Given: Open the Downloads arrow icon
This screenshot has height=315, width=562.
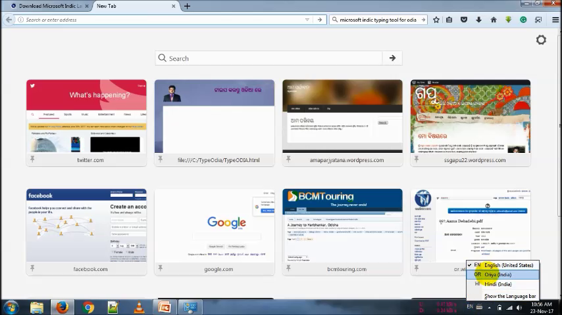Looking at the screenshot, I should click(x=479, y=20).
